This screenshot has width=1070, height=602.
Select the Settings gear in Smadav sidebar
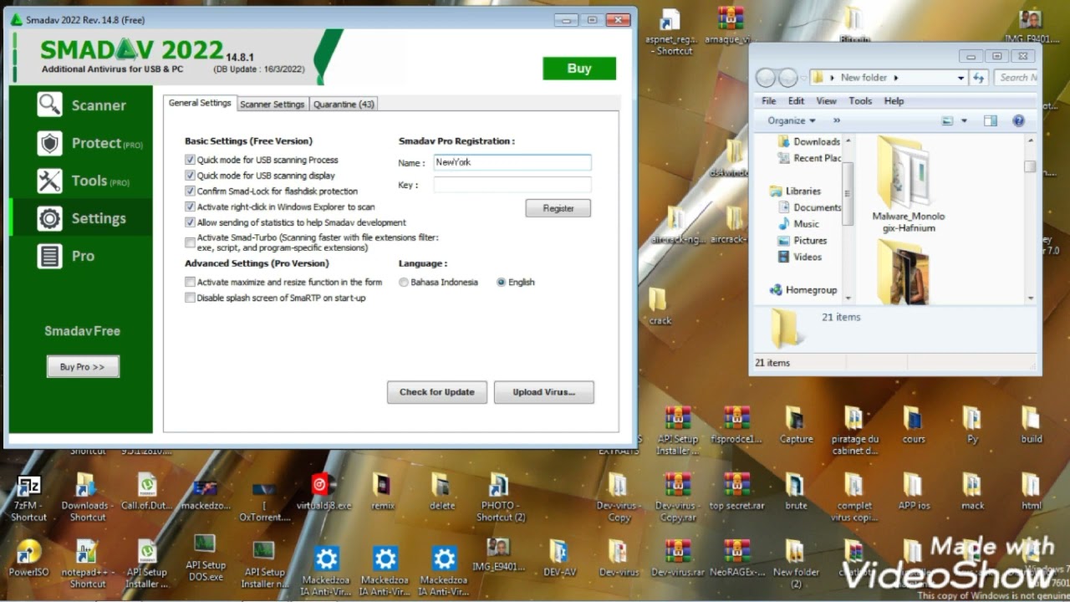coord(81,218)
